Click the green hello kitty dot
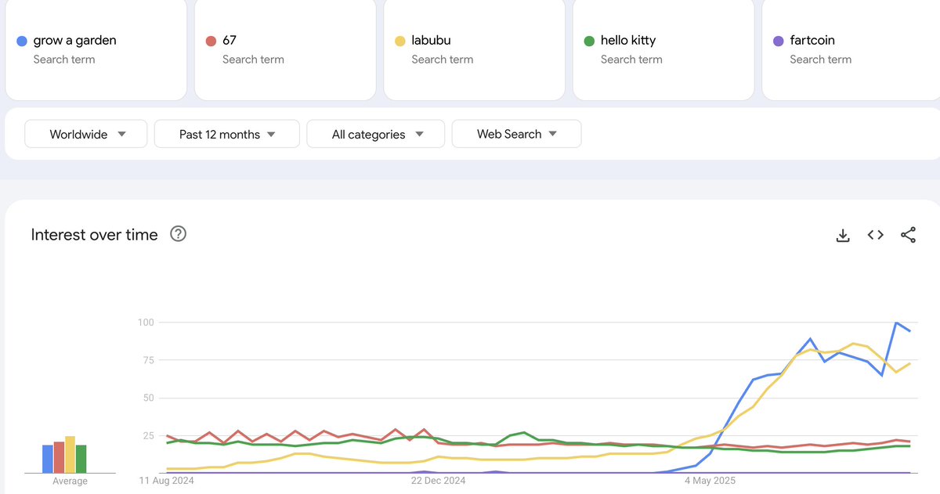 click(589, 41)
